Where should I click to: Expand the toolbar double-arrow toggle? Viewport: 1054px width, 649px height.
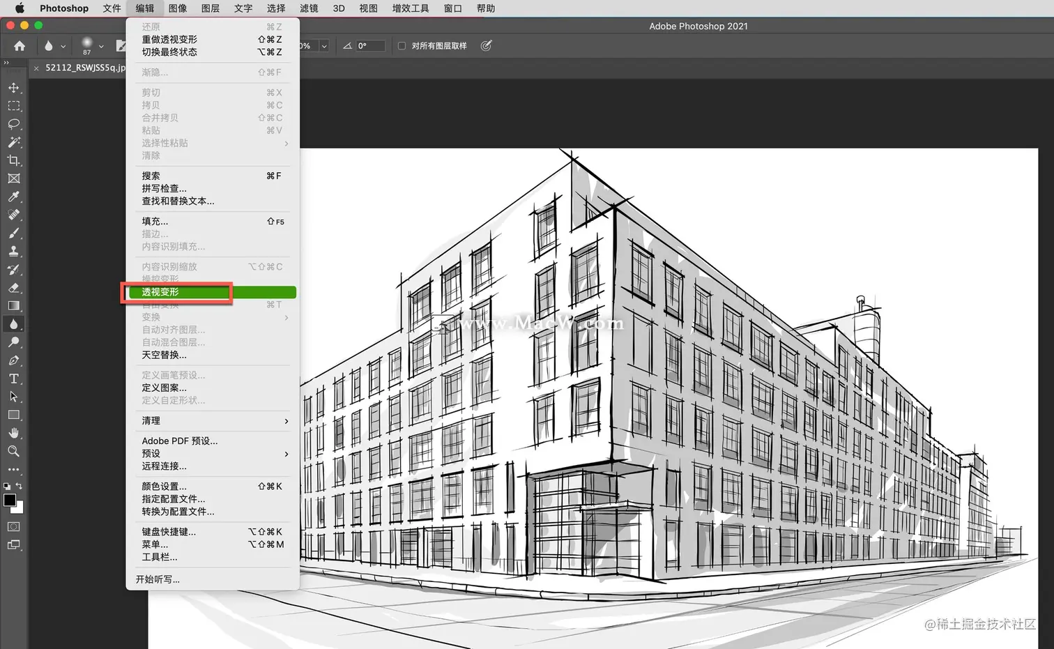[x=6, y=63]
